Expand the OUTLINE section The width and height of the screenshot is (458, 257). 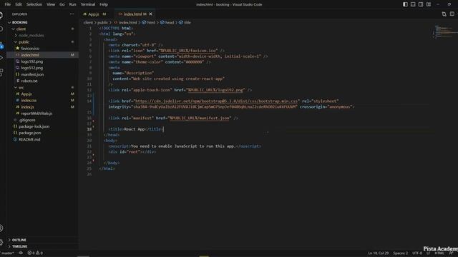(19, 240)
